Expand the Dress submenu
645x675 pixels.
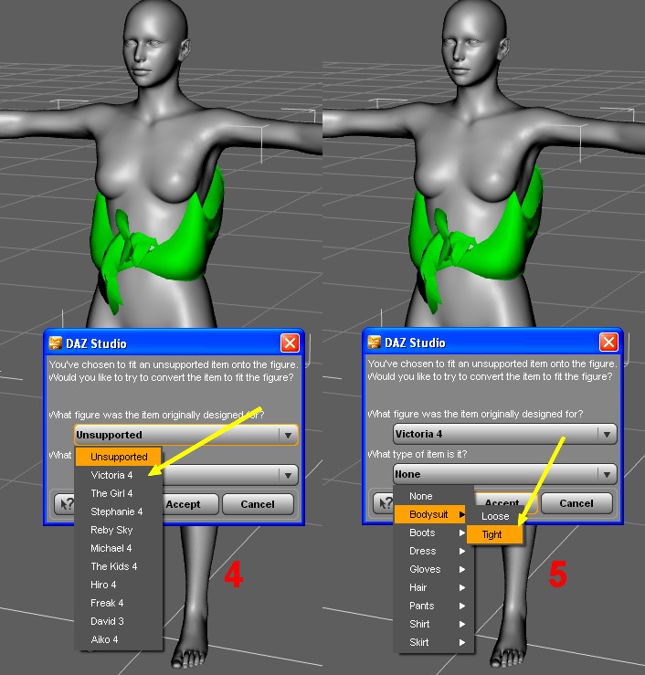pyautogui.click(x=434, y=551)
